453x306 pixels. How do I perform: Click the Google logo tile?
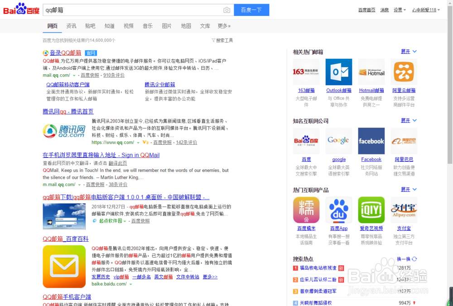[338, 141]
